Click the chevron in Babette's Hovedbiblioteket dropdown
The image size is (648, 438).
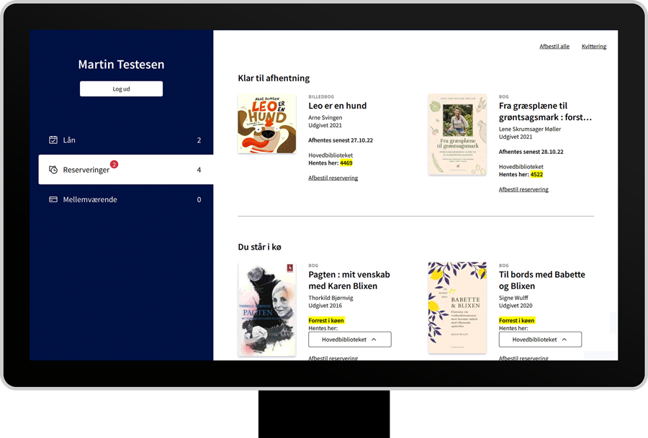564,339
